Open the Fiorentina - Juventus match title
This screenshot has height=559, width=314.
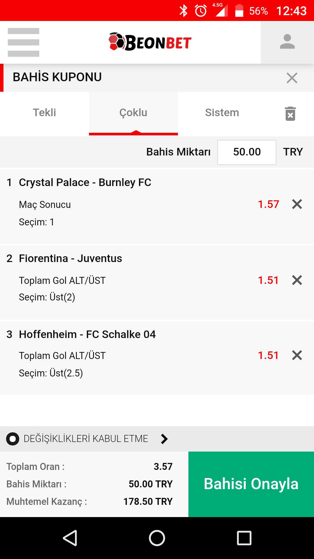[71, 259]
